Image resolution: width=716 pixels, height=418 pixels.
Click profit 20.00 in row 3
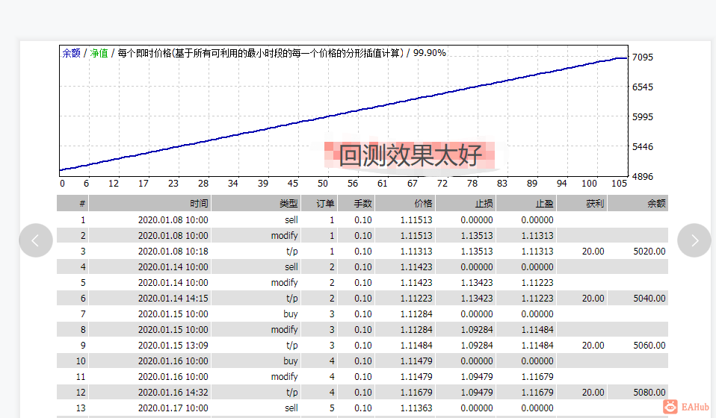pos(593,251)
